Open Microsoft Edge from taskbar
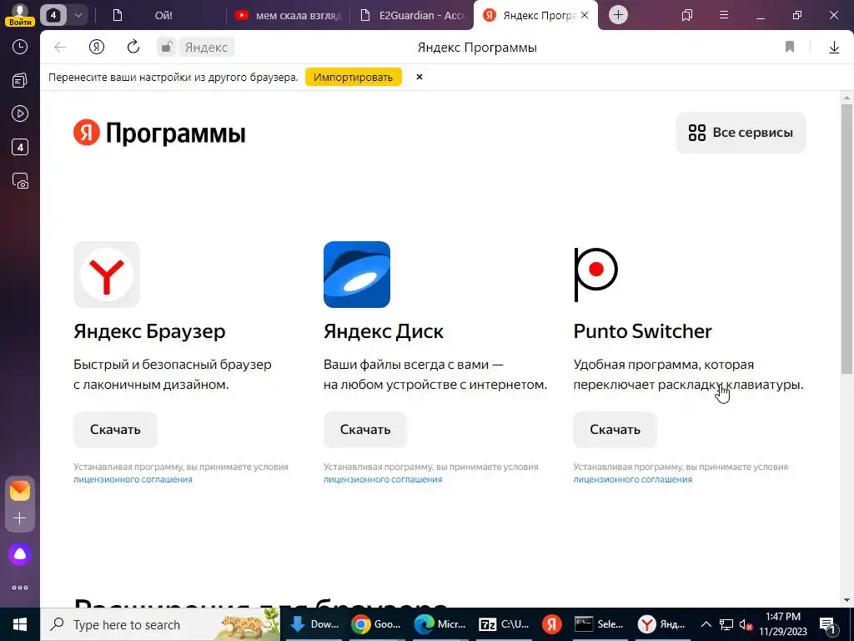Viewport: 854px width, 641px height. tap(440, 624)
